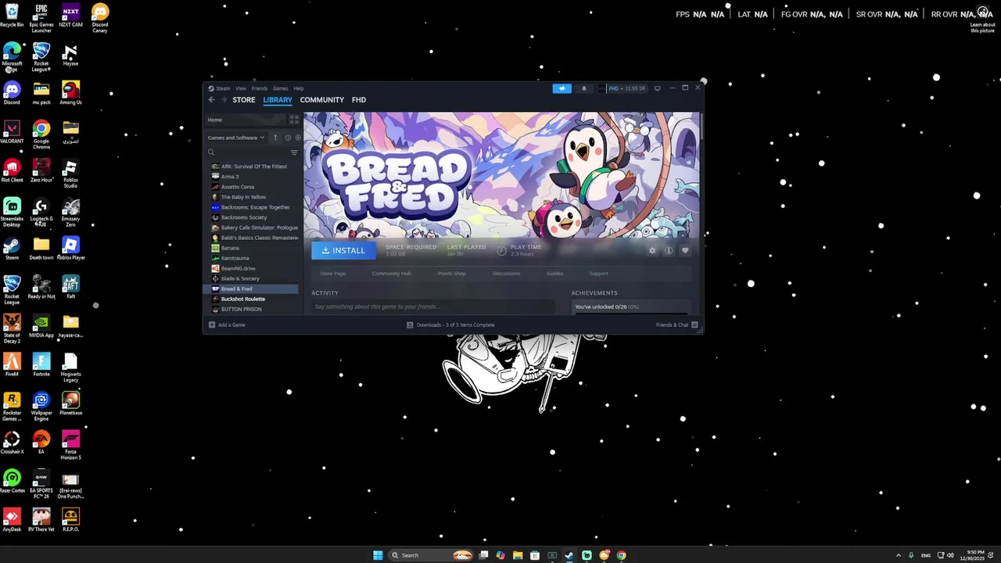This screenshot has width=1001, height=563.
Task: Click the Add a Game plus icon
Action: tap(212, 325)
